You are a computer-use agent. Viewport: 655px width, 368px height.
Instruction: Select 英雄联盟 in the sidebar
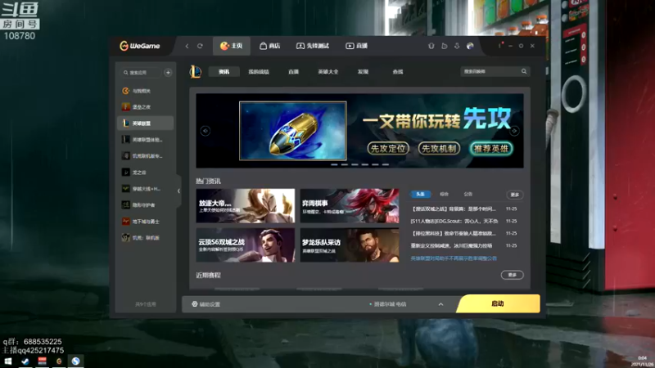point(146,123)
